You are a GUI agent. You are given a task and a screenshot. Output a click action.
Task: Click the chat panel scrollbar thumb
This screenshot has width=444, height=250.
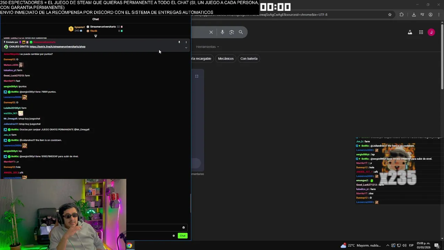190,203
